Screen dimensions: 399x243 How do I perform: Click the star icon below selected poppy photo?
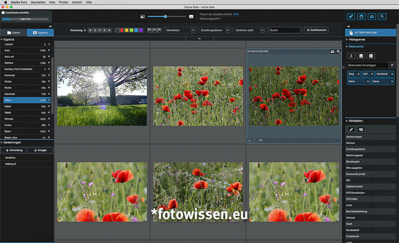pos(249,140)
